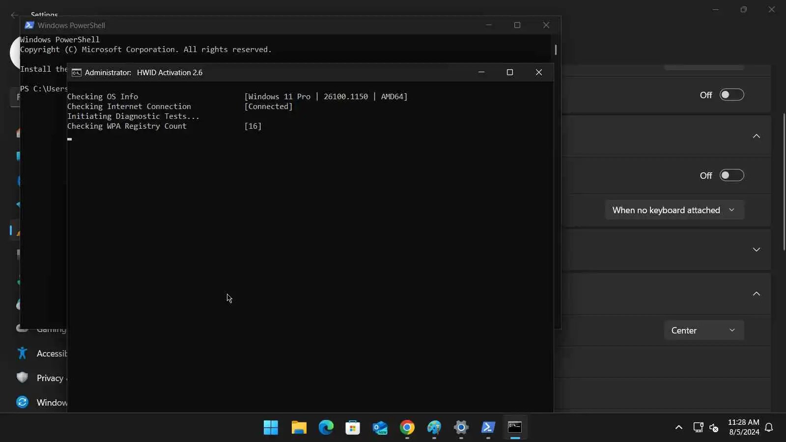Image resolution: width=786 pixels, height=442 pixels.
Task: Click the PowerShell window scrollbar thumb
Action: click(556, 50)
